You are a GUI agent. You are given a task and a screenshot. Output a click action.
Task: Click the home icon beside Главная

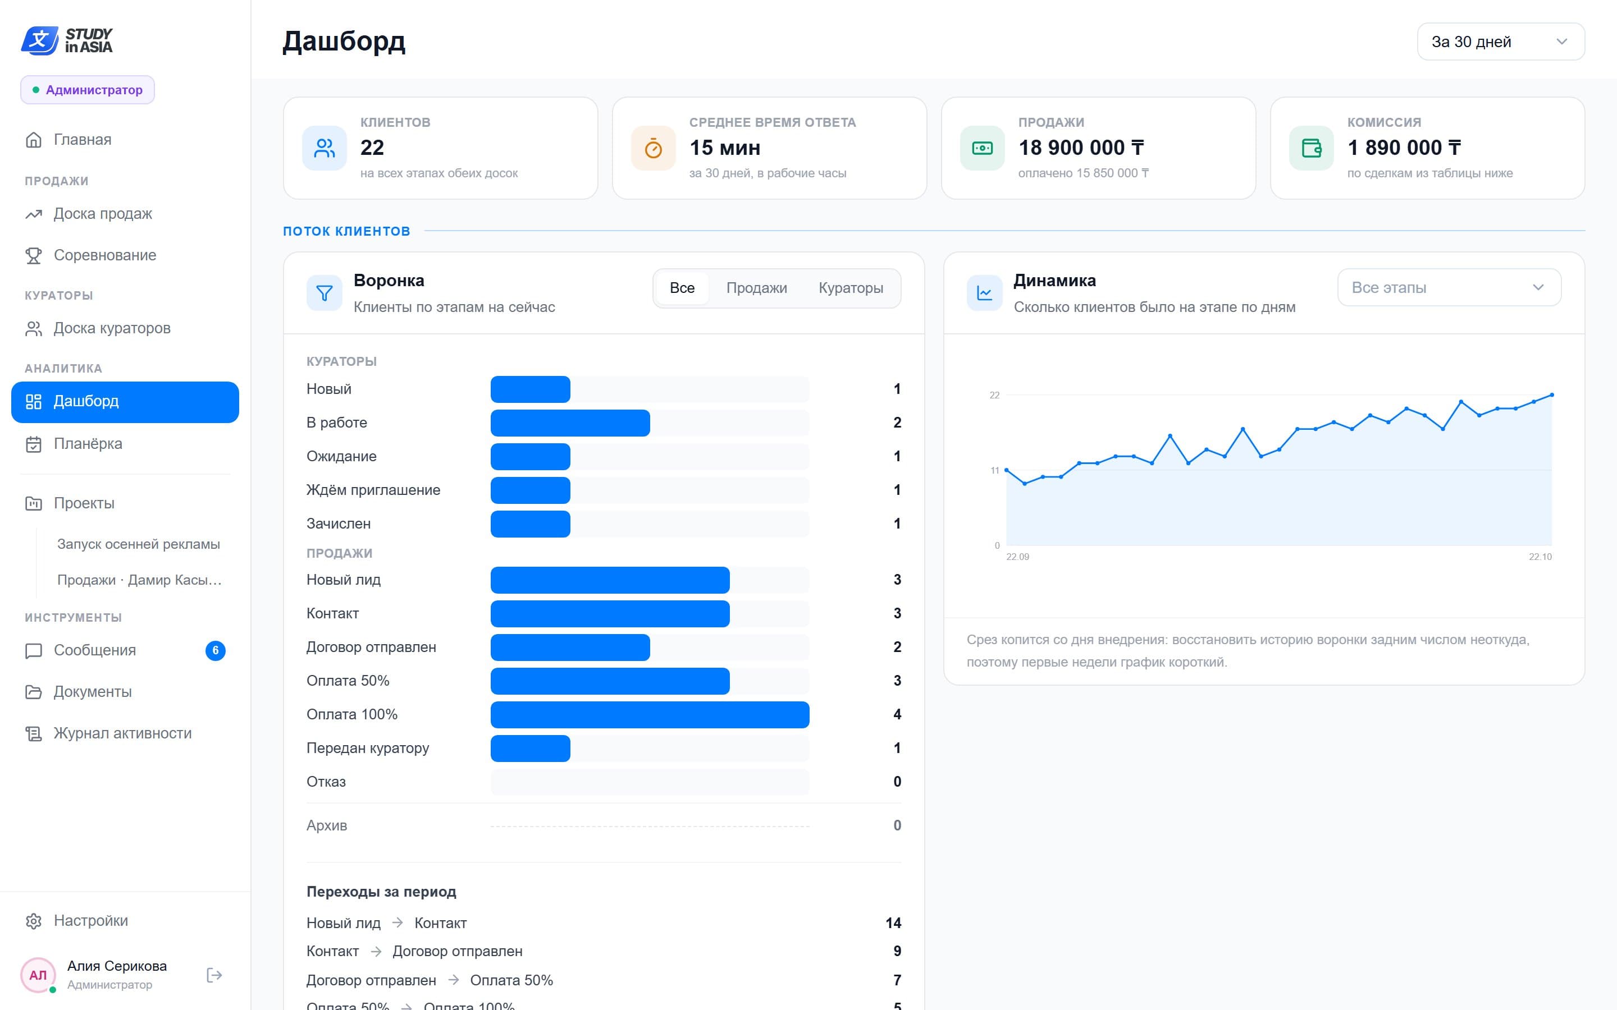34,140
